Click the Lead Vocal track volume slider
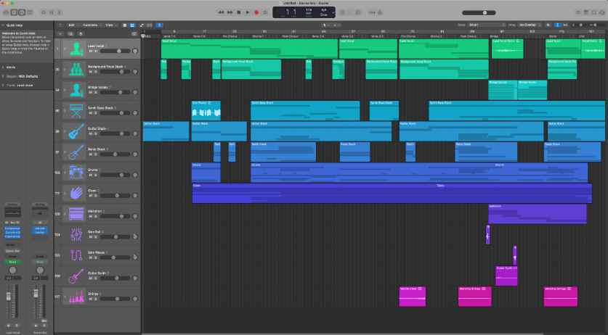 tap(115, 51)
